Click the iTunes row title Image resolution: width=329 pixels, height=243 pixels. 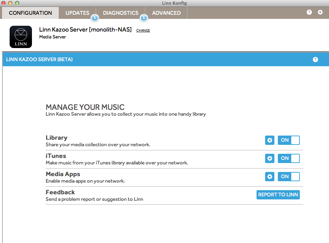click(56, 156)
